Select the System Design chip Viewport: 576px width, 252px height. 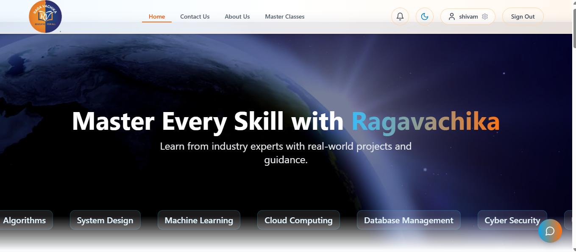tap(105, 220)
